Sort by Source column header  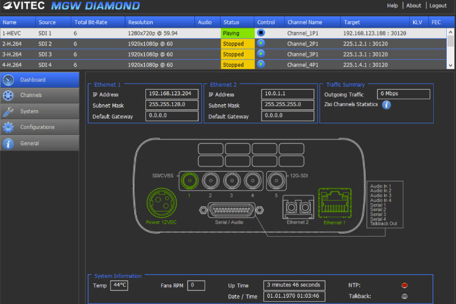(53, 22)
